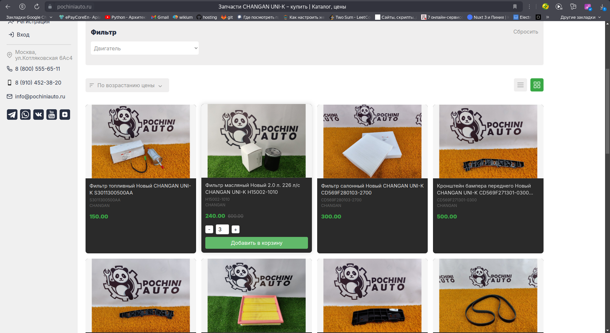
Task: Open the YouTube social link
Action: click(52, 115)
